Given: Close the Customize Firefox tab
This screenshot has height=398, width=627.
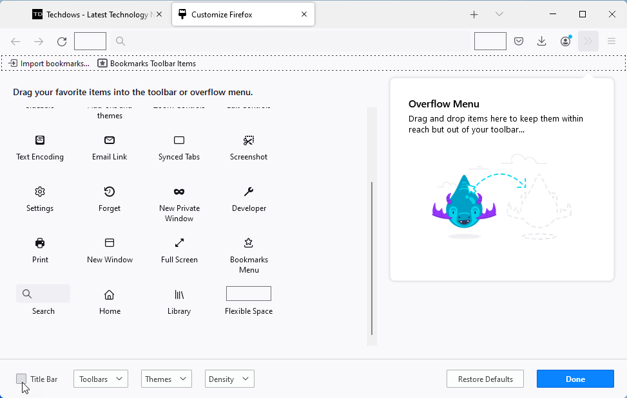Looking at the screenshot, I should pyautogui.click(x=304, y=14).
